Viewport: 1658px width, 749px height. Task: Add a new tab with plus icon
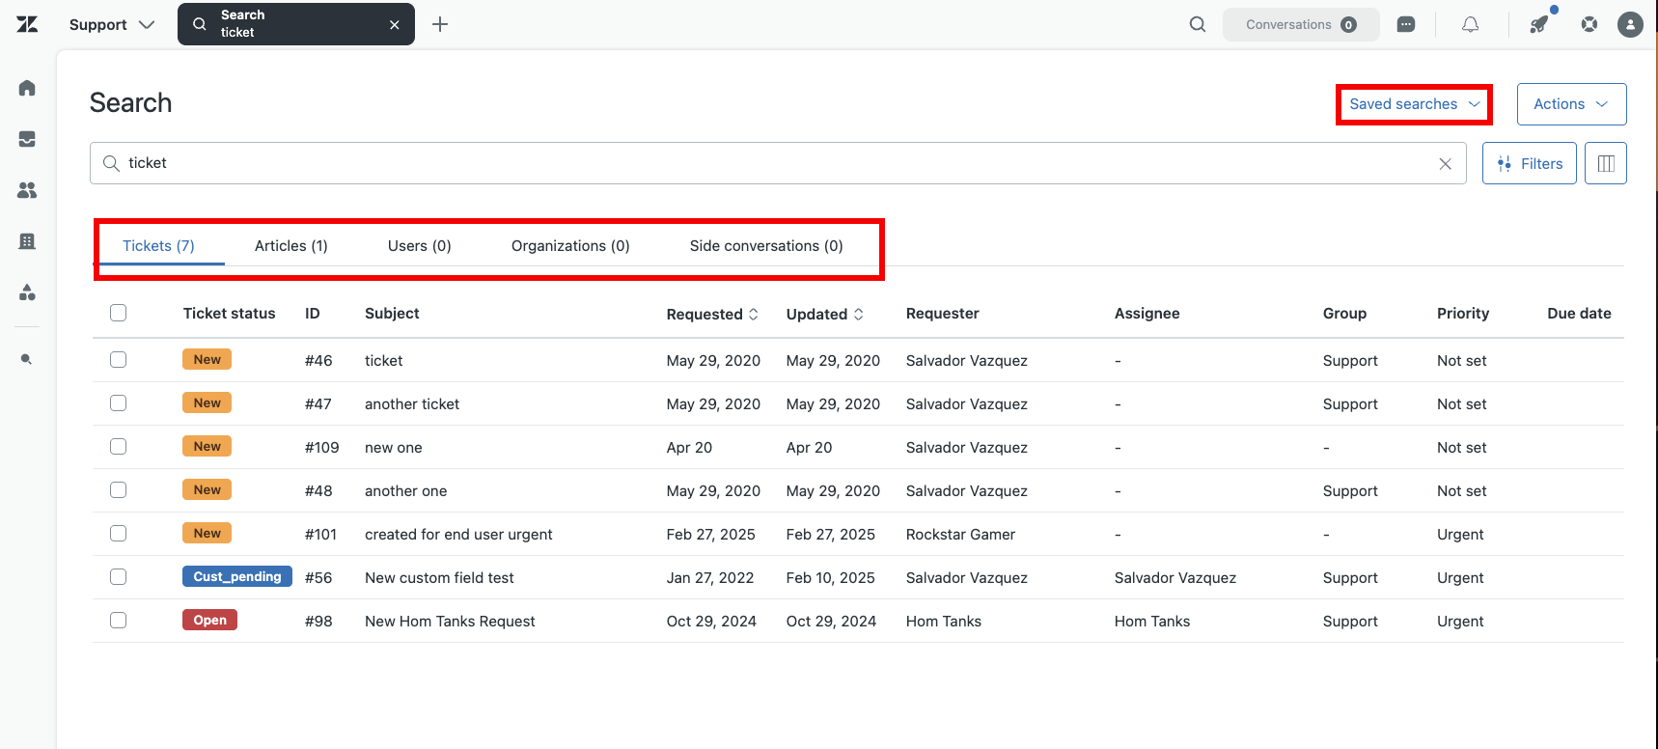tap(440, 24)
